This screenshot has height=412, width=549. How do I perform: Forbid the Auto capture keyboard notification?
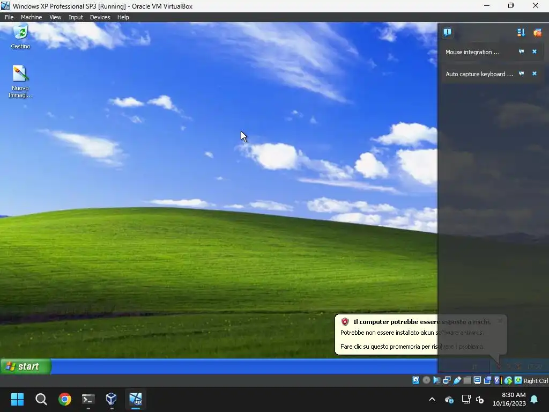click(521, 73)
